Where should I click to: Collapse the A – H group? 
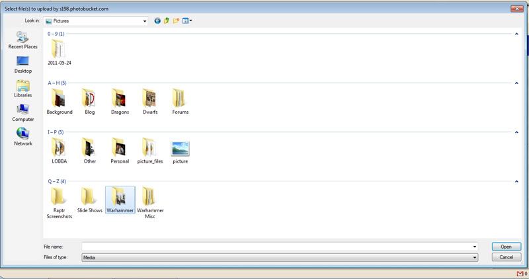[516, 83]
